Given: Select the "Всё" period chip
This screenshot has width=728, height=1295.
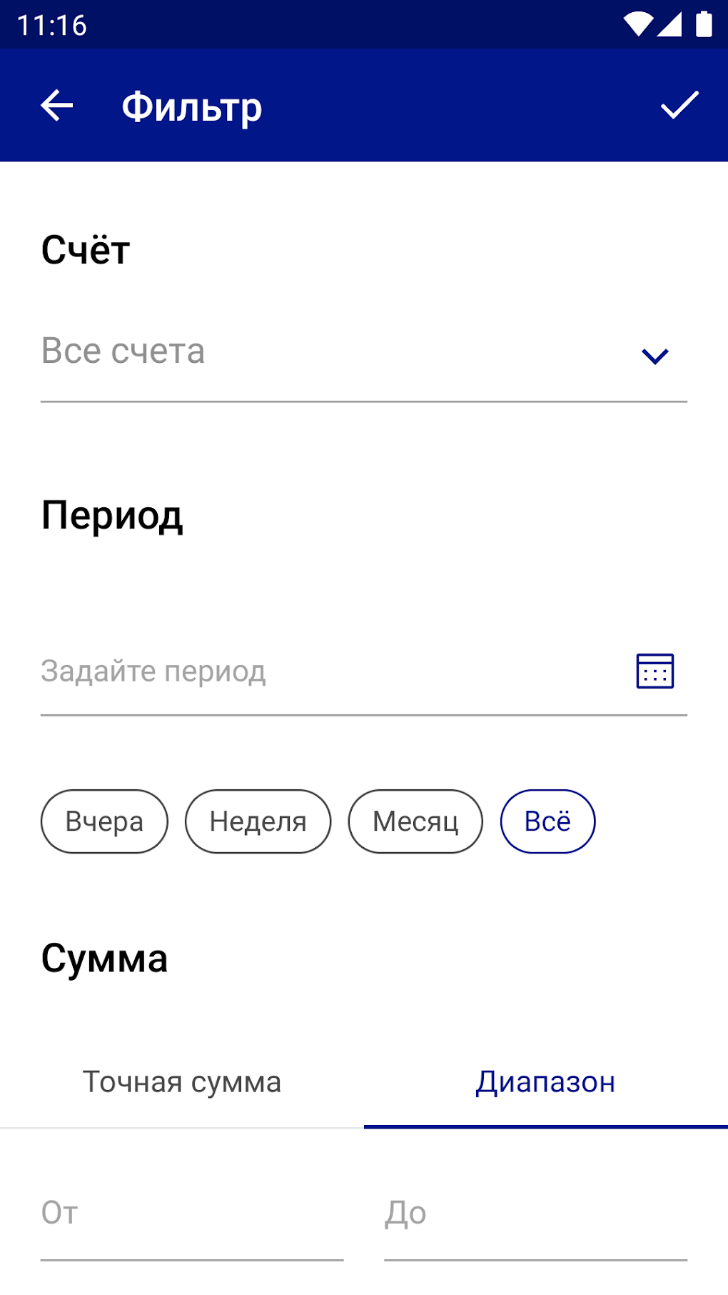Looking at the screenshot, I should 547,821.
